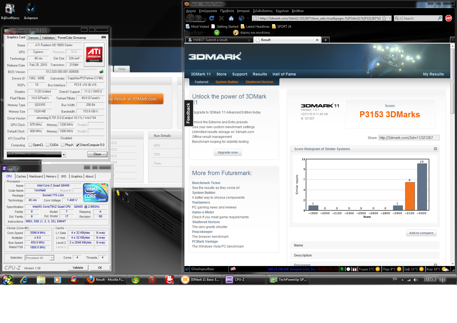The image size is (457, 323).
Task: Click the BIOS save icon in GPU-Z
Action: click(101, 72)
